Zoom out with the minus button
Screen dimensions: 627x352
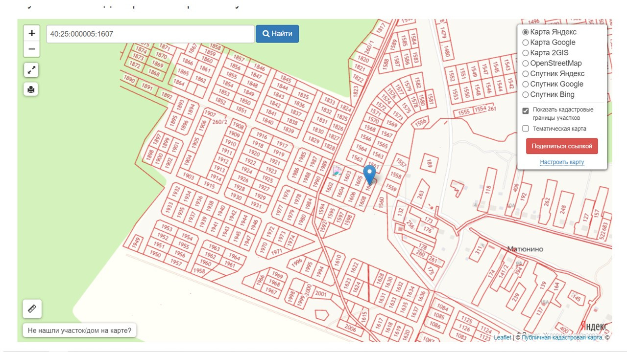point(32,49)
